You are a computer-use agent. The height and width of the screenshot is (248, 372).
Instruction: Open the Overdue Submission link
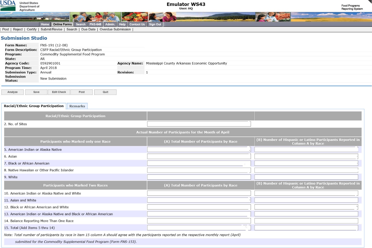click(x=115, y=29)
